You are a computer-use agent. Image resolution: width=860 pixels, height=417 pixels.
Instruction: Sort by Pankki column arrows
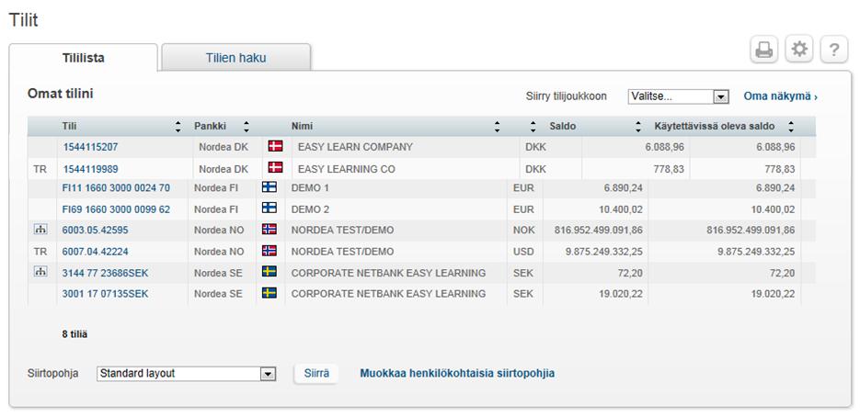point(247,127)
